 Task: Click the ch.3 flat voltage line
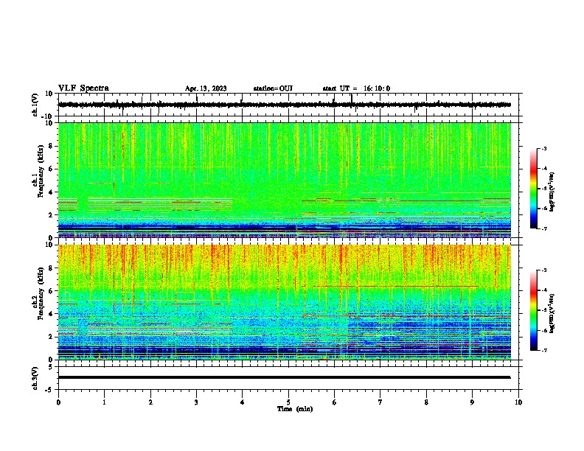click(284, 377)
